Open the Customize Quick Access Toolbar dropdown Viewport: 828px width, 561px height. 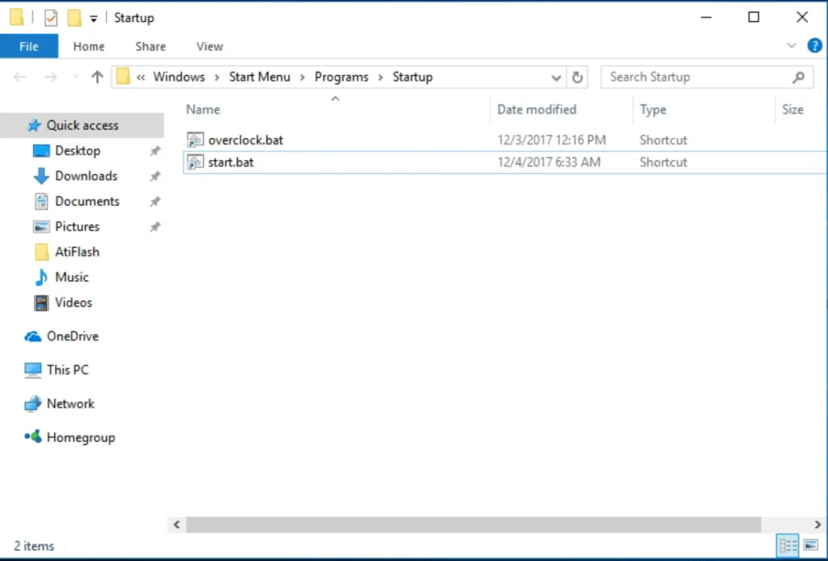pyautogui.click(x=93, y=20)
